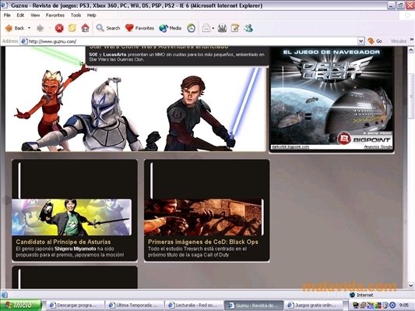Open the Favorites menu in menu bar
The height and width of the screenshot is (311, 415).
(x=55, y=15)
